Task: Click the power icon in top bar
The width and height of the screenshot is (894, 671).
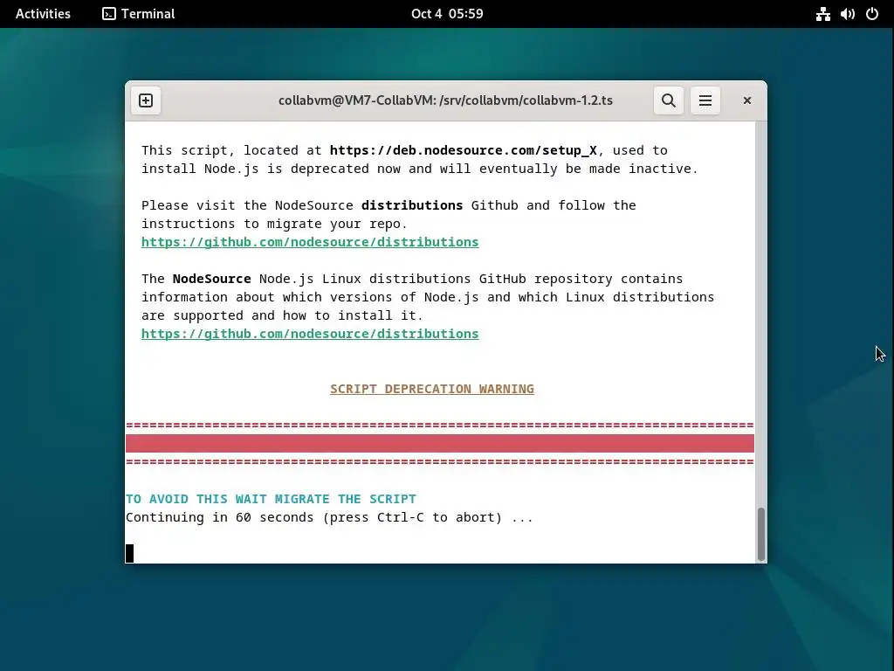Action: [872, 14]
